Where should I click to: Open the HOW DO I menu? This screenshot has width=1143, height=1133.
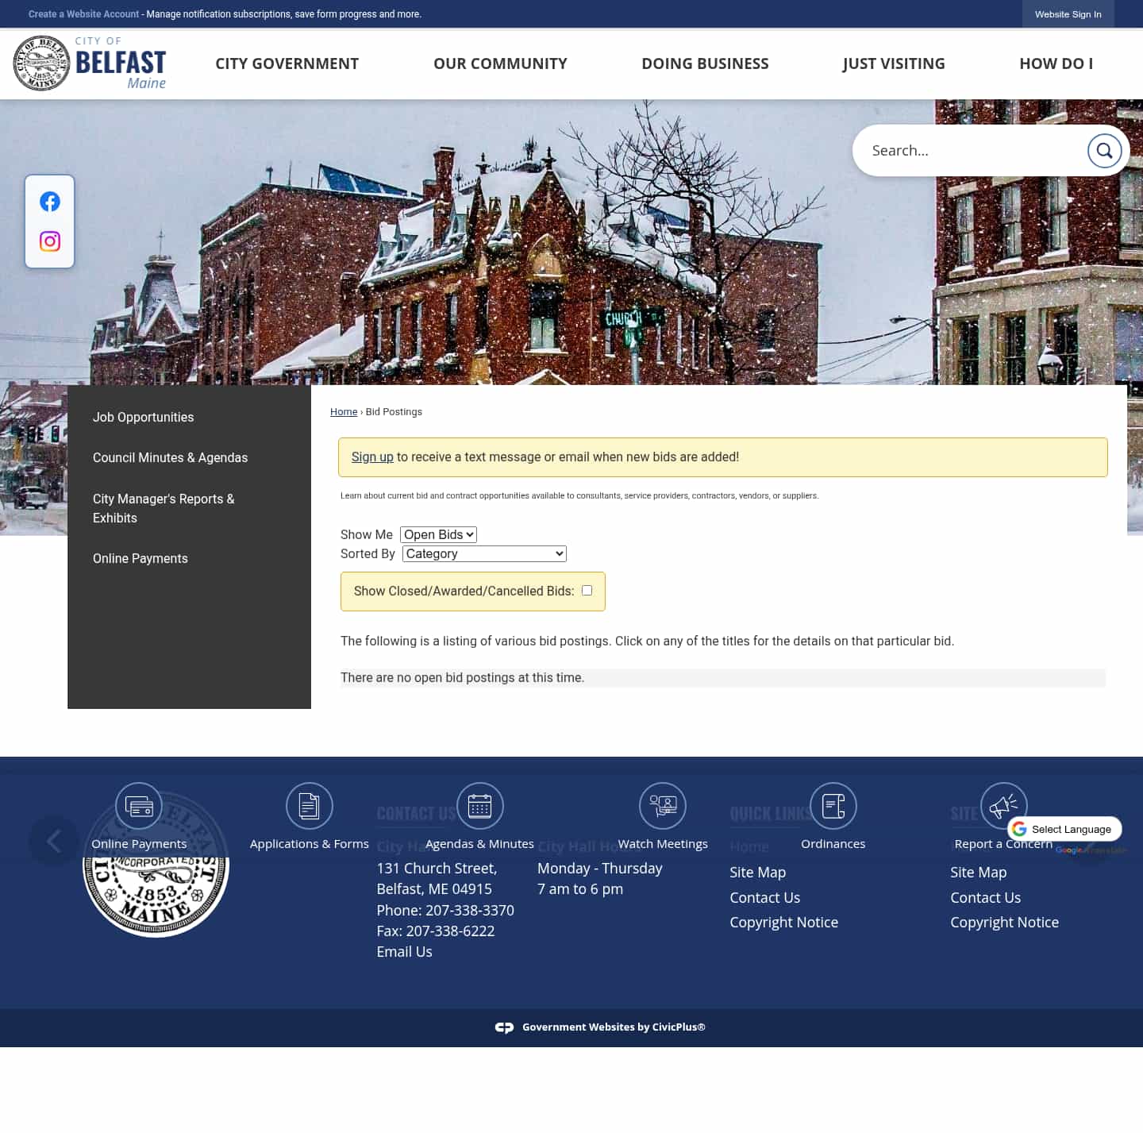[1056, 63]
